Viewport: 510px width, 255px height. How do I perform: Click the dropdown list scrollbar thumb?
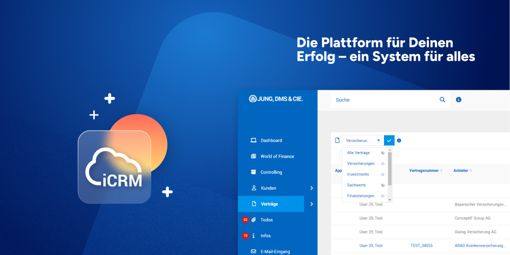(390, 168)
